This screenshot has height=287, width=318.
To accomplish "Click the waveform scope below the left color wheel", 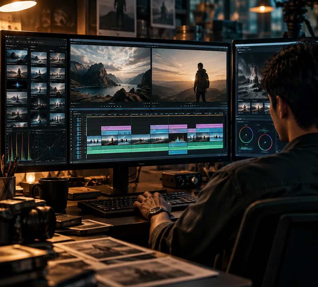I will 246,149.
